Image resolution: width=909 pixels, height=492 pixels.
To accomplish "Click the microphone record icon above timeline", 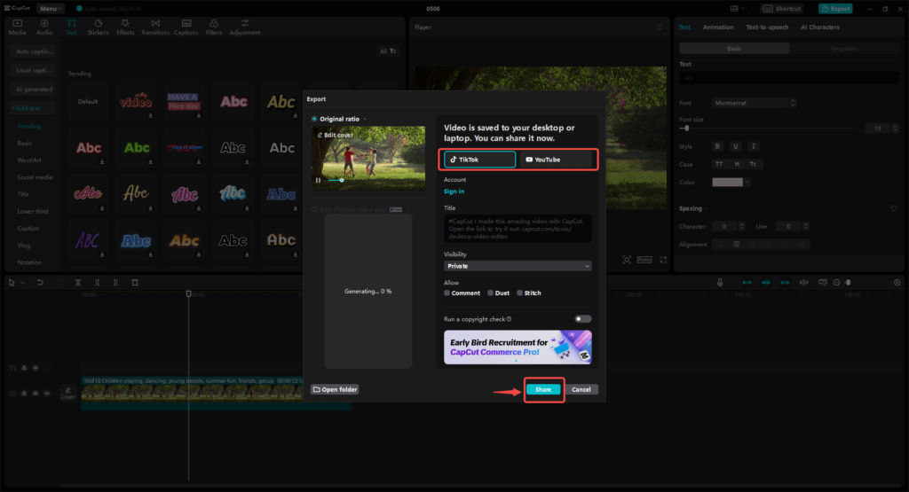I will click(720, 282).
